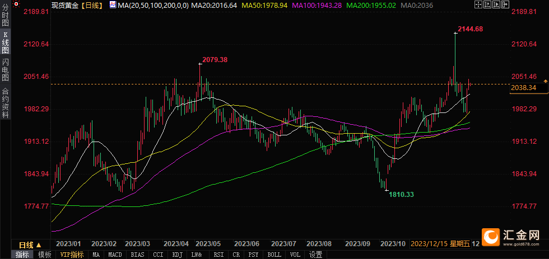This screenshot has width=549, height=259.
Task: Open the 设置 settings button
Action: [315, 255]
